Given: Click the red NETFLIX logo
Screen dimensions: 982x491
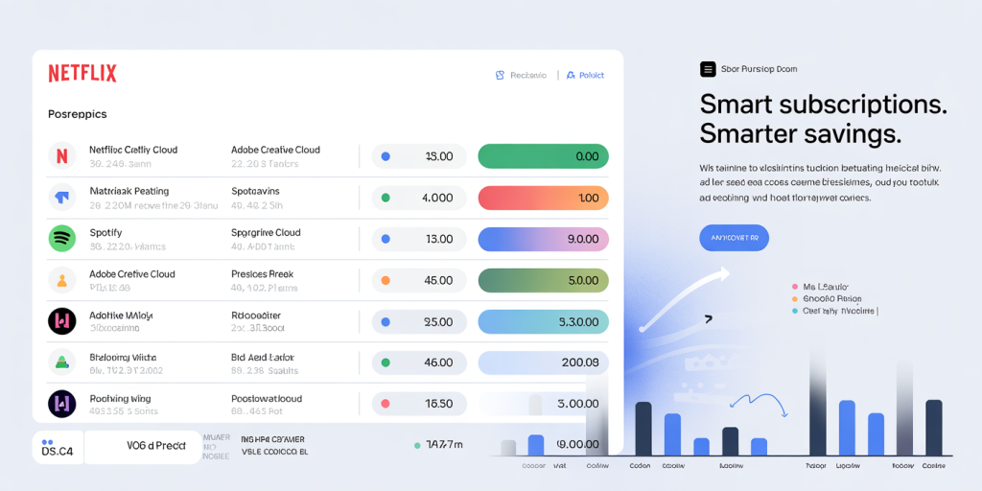Looking at the screenshot, I should point(82,74).
